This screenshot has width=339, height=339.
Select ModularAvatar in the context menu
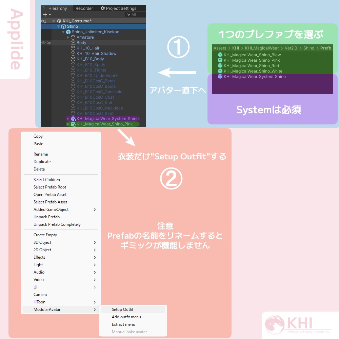tap(61, 310)
